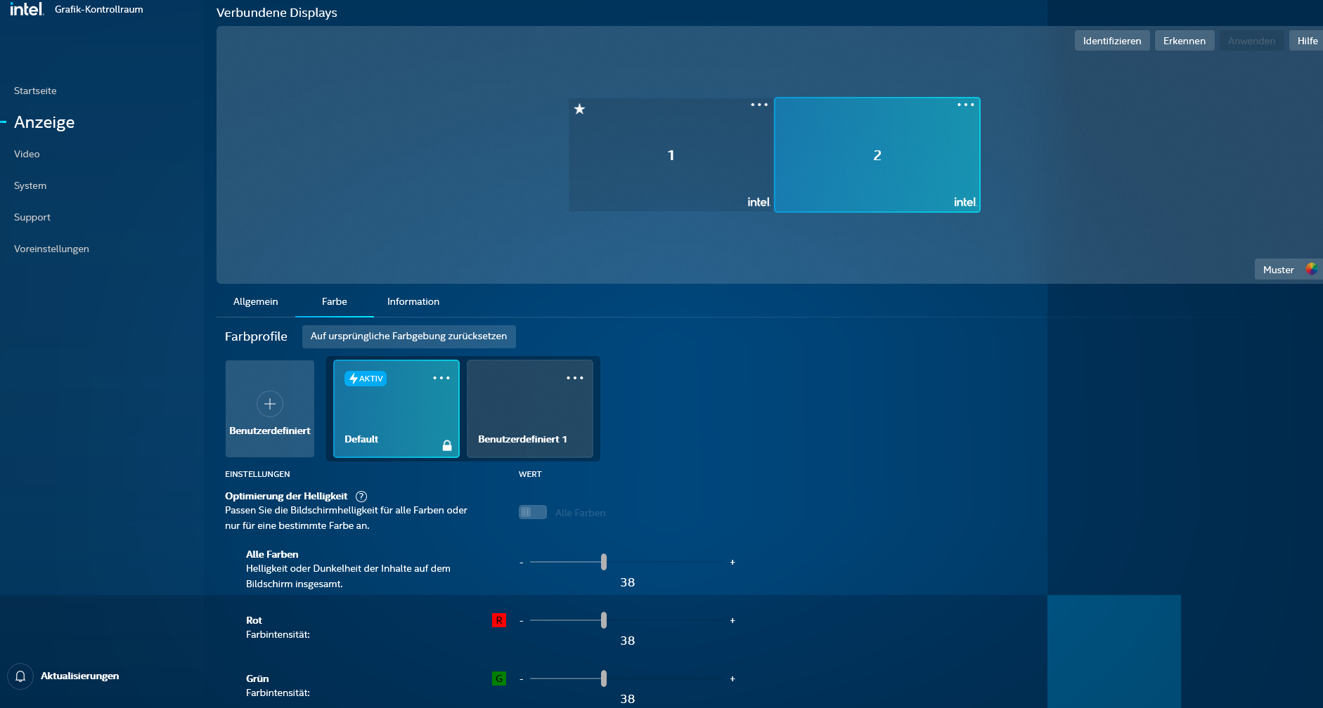Open the three-dot menu on Benutzerdefiniert 1
The width and height of the screenshot is (1323, 708).
click(x=575, y=378)
